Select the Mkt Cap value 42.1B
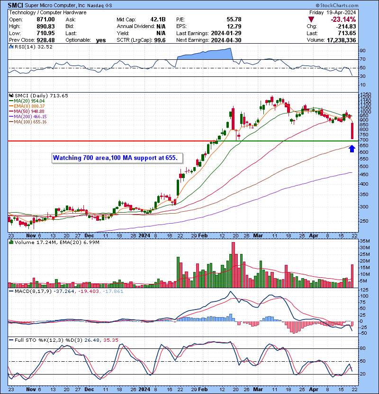The image size is (379, 394). click(x=158, y=19)
